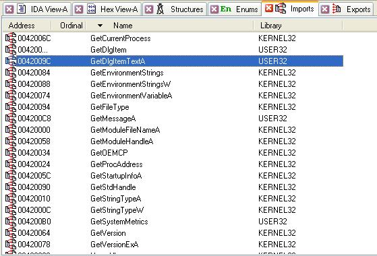Select the GetModuleHandleA import name
Screen dimensions: 377x256
pyautogui.click(x=122, y=141)
